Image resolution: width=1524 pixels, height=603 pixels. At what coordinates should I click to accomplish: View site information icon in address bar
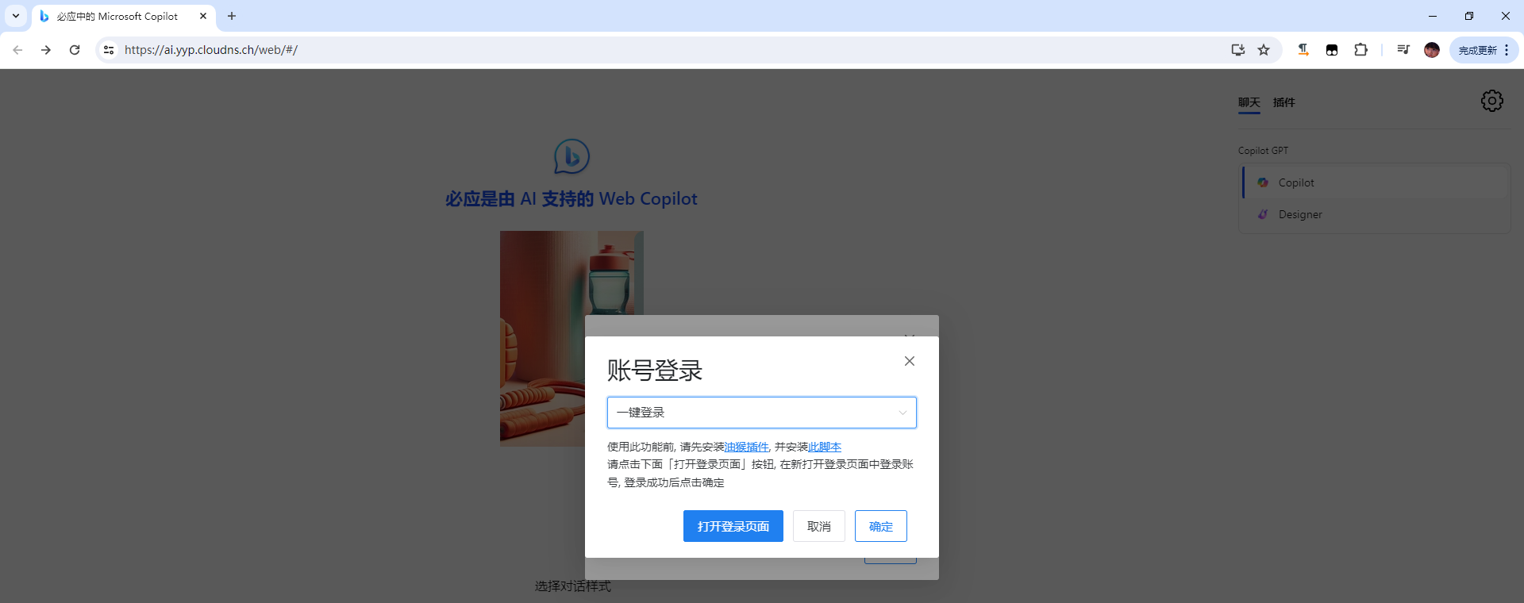pos(109,50)
